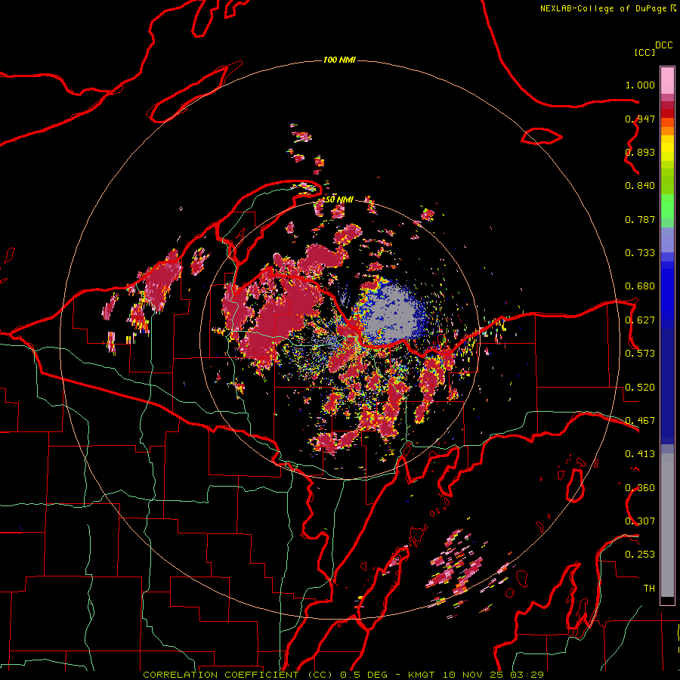Click the gray low-correlation patch near the radar center

click(391, 313)
